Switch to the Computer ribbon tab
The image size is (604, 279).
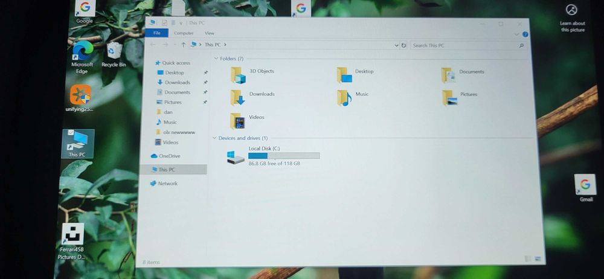(x=184, y=33)
